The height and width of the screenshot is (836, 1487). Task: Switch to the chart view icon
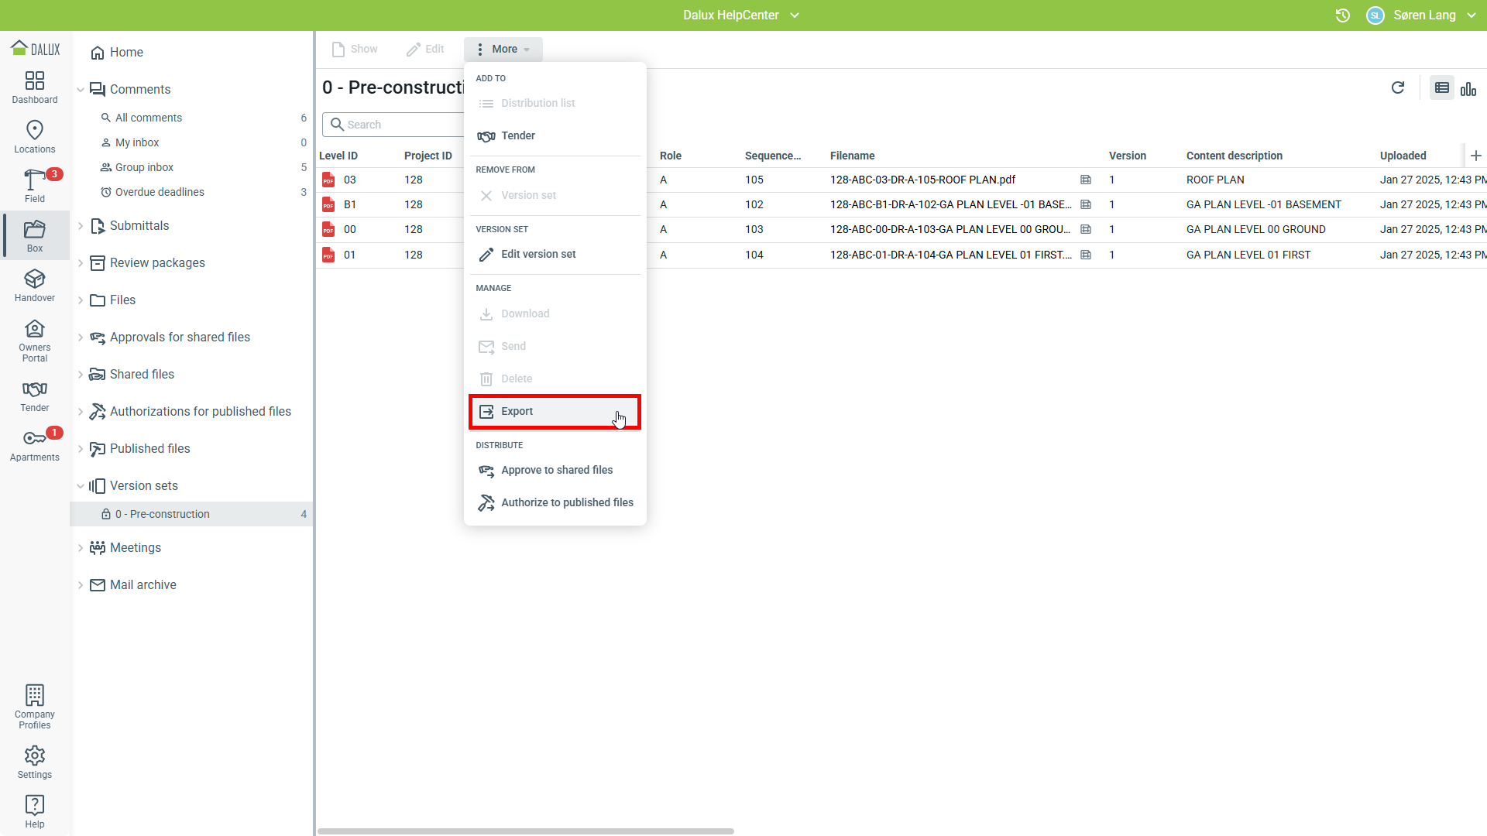1468,89
